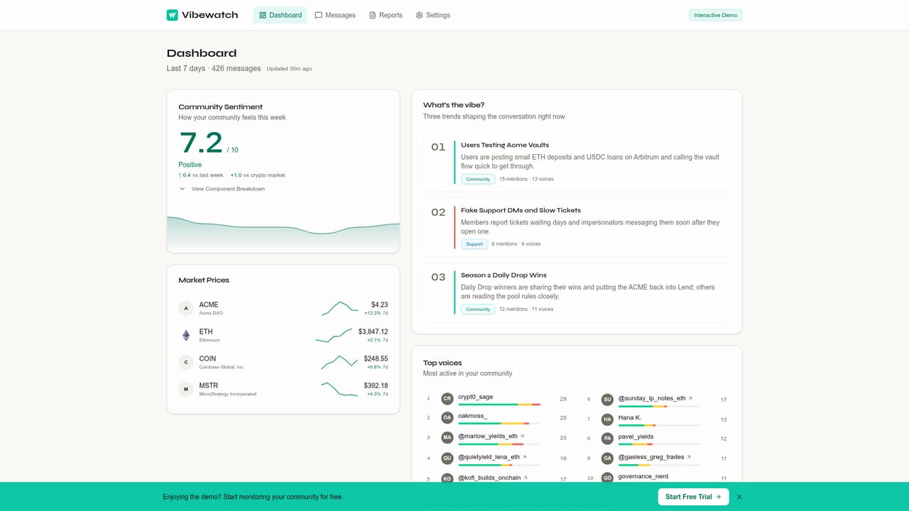Open the @kofi_builds_onchain profile
Viewport: 909px width, 511px height.
tap(489, 478)
